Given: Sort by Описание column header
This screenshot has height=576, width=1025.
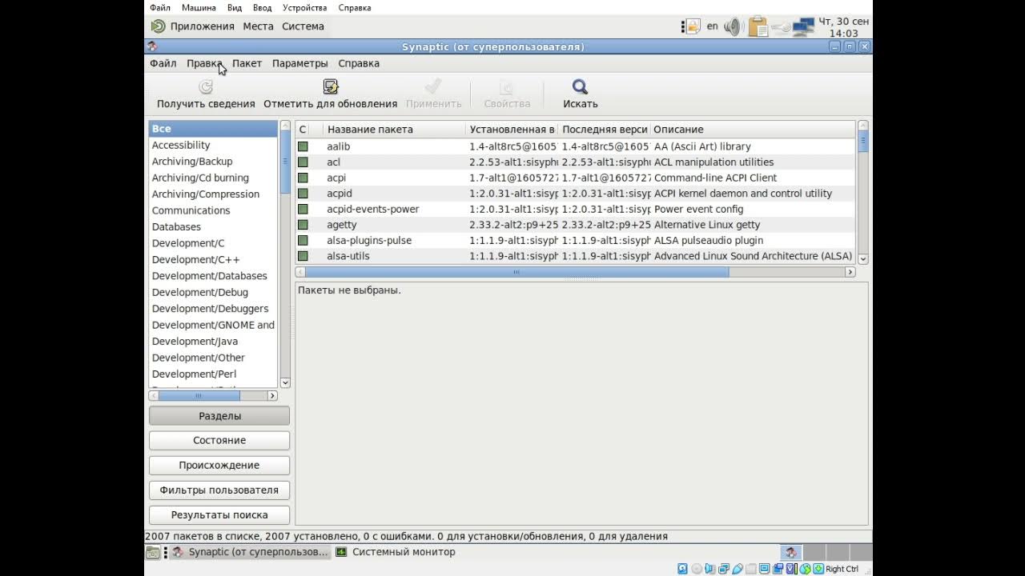Looking at the screenshot, I should pos(753,129).
